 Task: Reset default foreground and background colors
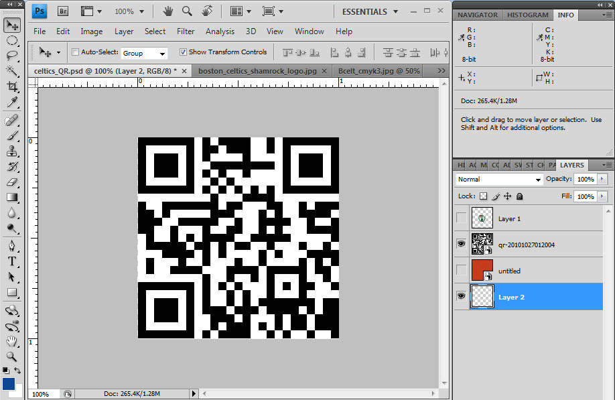click(x=5, y=371)
